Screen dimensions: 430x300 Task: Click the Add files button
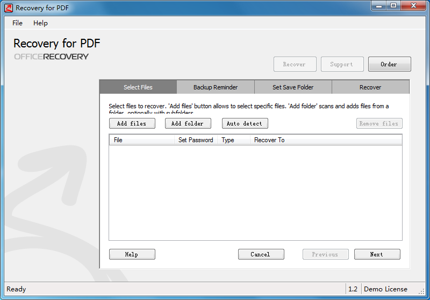click(x=132, y=123)
